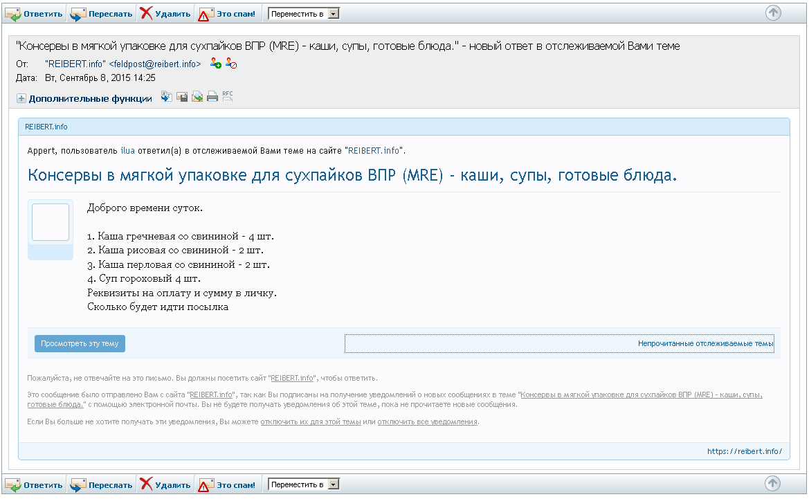Delete message with top Удалить button

[165, 14]
